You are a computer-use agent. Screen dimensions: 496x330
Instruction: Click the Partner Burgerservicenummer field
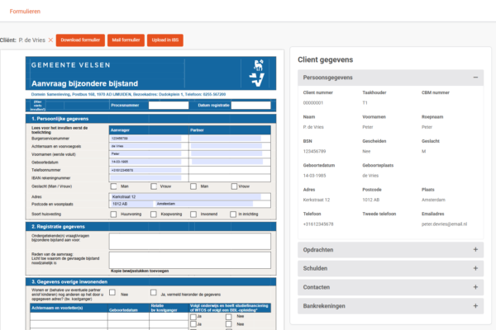[x=226, y=139]
